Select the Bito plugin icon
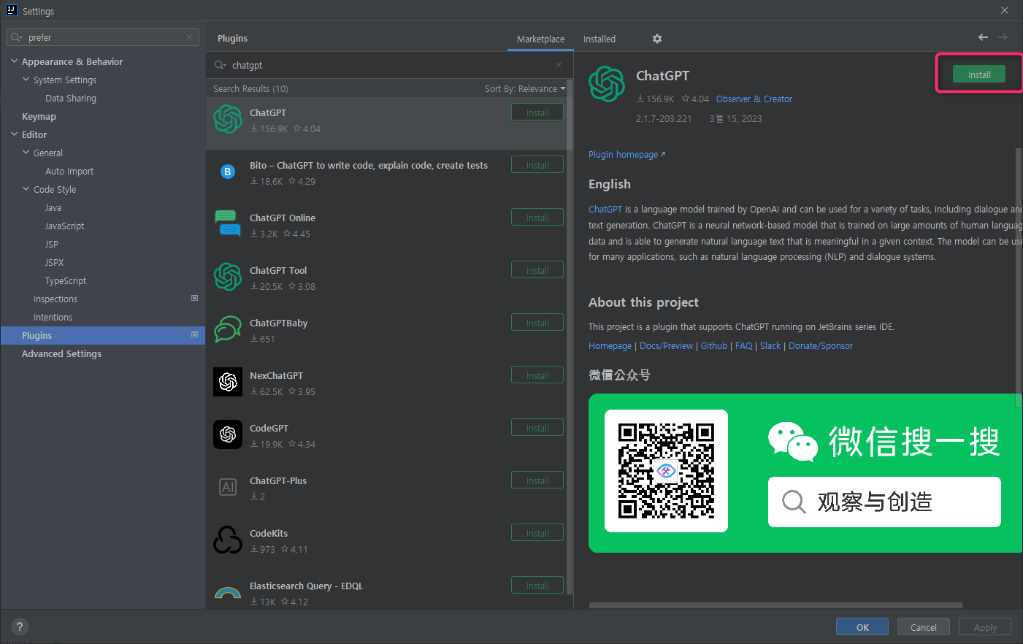Viewport: 1023px width, 644px height. pos(228,172)
